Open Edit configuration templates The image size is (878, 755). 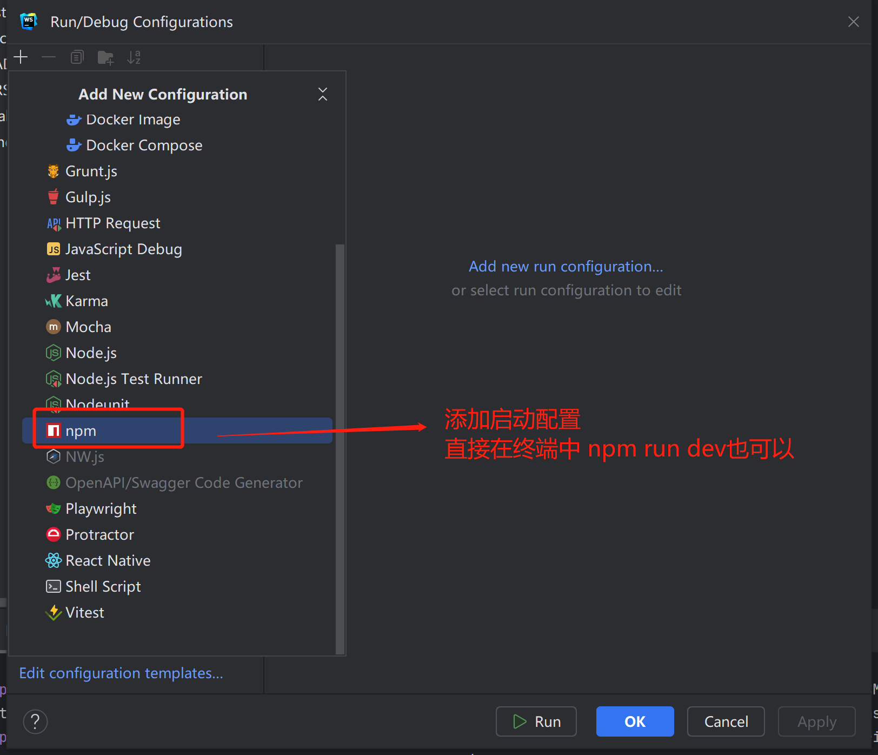click(x=121, y=673)
